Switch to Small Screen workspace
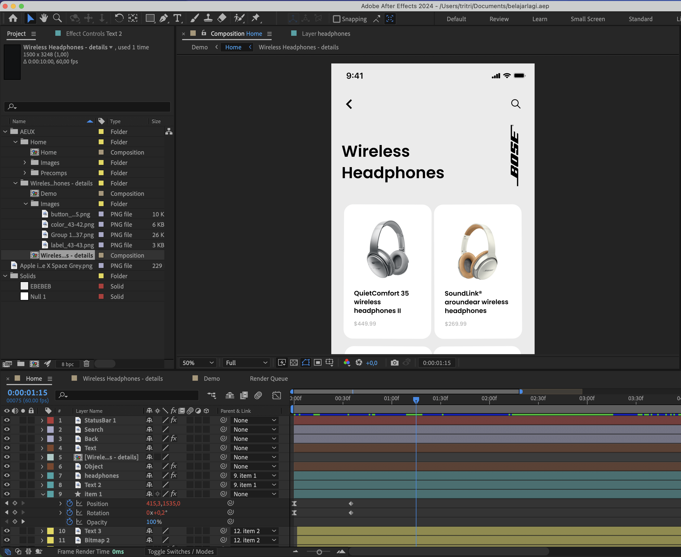The height and width of the screenshot is (557, 681). click(588, 19)
